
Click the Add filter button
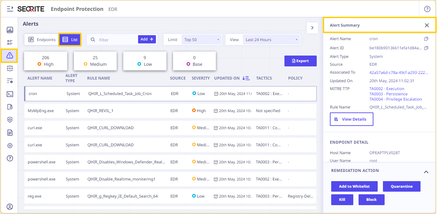(147, 39)
